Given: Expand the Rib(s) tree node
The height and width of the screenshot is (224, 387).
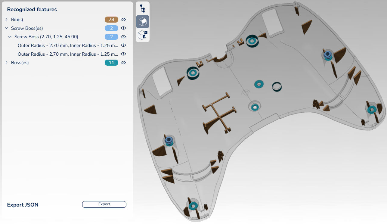Looking at the screenshot, I should [7, 20].
